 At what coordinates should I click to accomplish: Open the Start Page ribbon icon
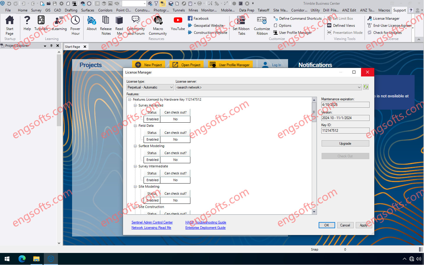[x=10, y=25]
